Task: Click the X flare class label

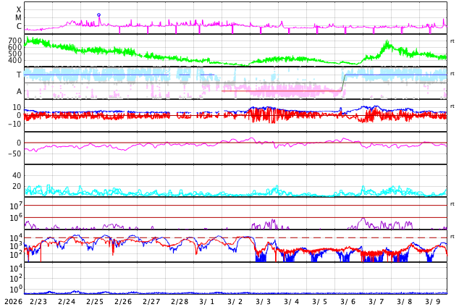Action: (19, 9)
